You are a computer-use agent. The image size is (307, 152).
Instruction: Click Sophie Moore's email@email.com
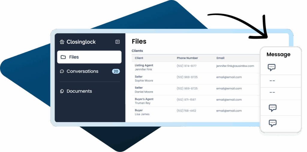coord(229,77)
